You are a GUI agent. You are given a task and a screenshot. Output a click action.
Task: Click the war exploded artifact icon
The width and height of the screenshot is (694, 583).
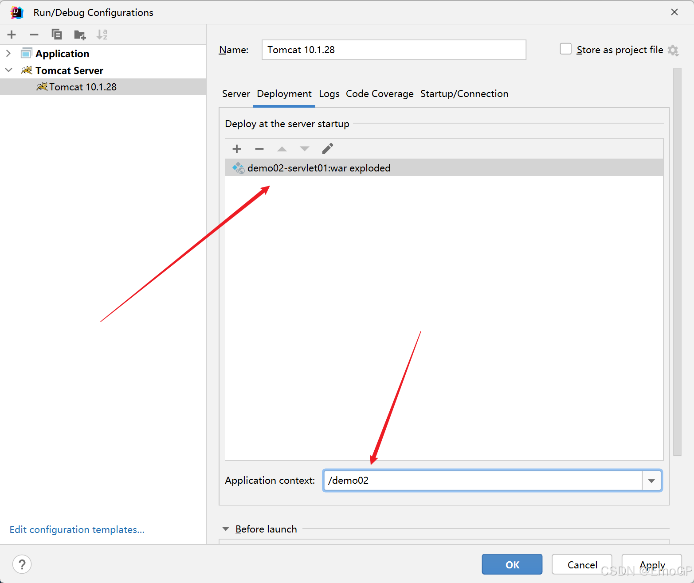[x=239, y=168]
